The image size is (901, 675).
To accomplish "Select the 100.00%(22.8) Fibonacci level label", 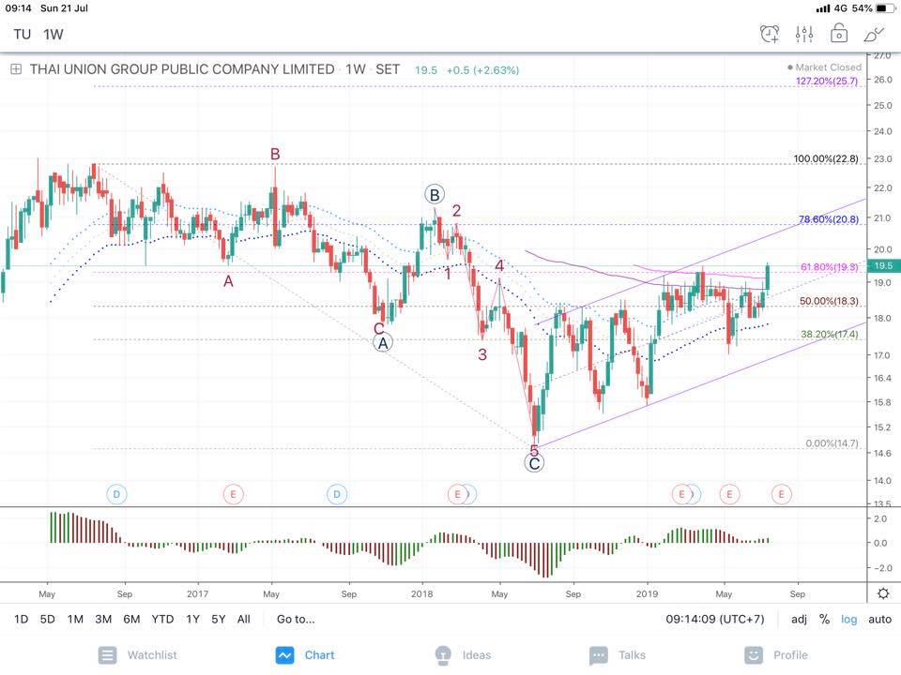I will coord(826,158).
